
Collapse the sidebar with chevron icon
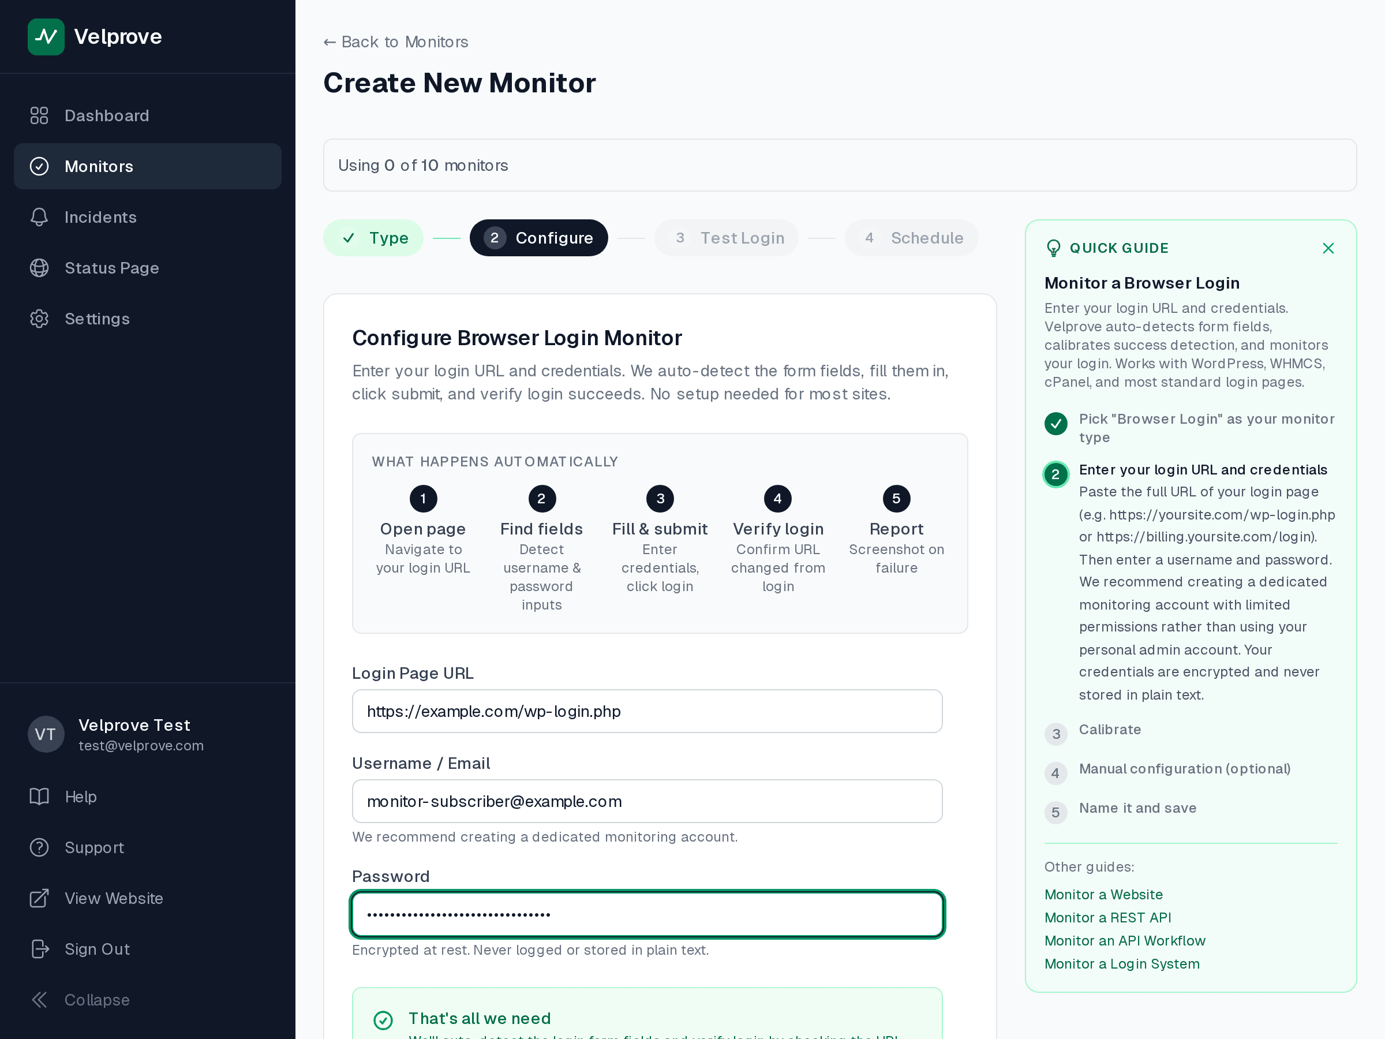[x=39, y=1000]
